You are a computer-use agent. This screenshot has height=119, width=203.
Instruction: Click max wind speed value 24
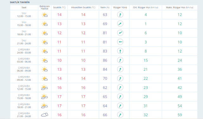[180, 60]
